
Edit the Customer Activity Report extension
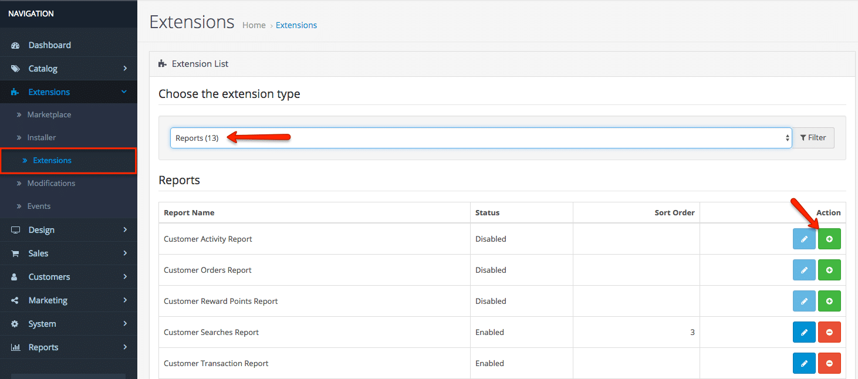click(804, 239)
